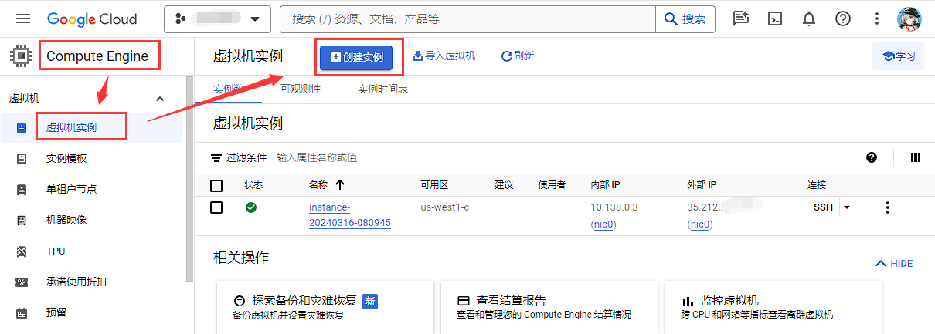Open the notifications bell
Viewport: 935px width, 334px height.
click(x=809, y=19)
